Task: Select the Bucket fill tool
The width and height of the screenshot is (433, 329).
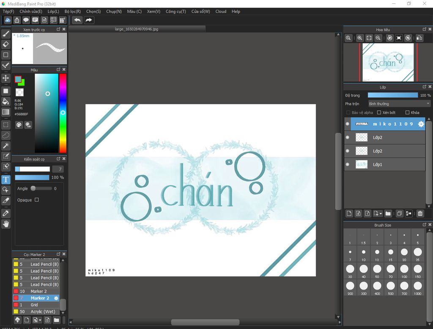Action: (6, 101)
